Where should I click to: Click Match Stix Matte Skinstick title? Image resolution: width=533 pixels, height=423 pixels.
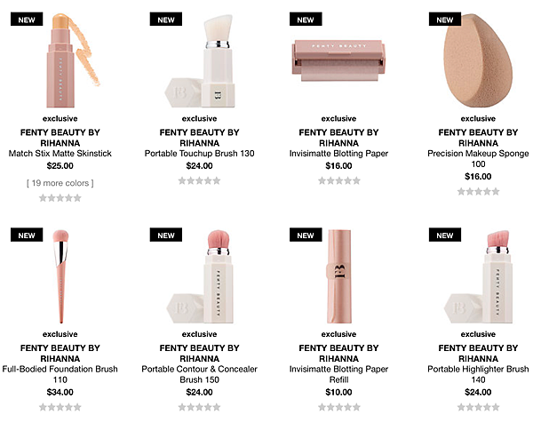pos(60,154)
